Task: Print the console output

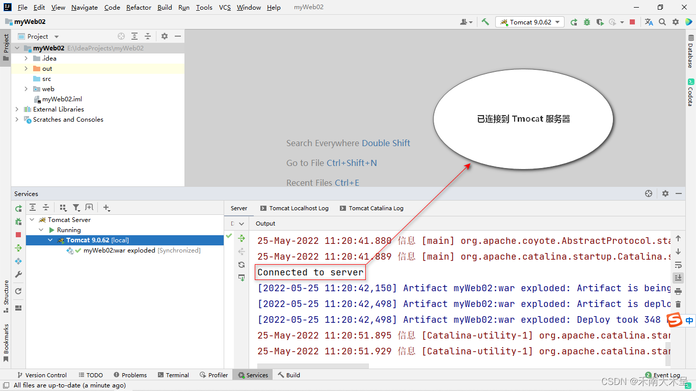Action: coord(678,291)
